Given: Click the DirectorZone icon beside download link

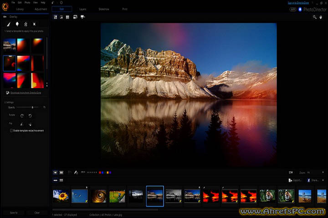Looking at the screenshot, I should (x=8, y=93).
